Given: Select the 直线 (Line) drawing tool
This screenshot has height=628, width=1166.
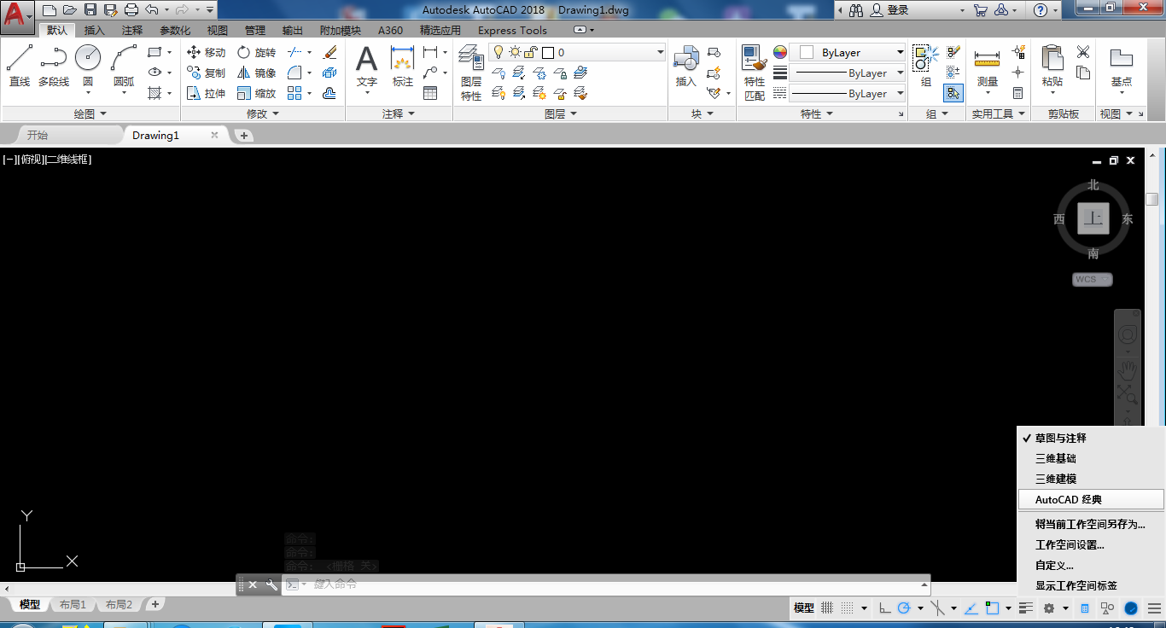Looking at the screenshot, I should pos(20,65).
